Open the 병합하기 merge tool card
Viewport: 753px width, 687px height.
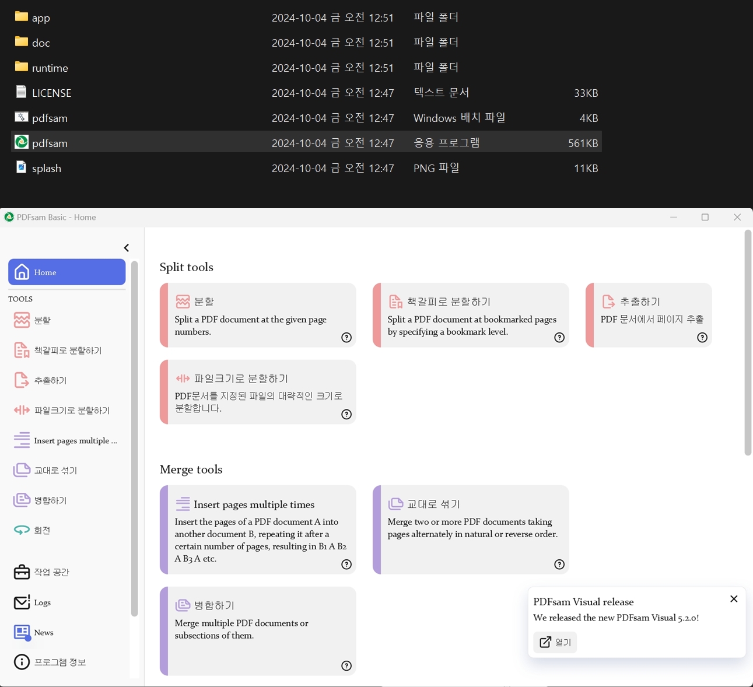click(x=258, y=631)
